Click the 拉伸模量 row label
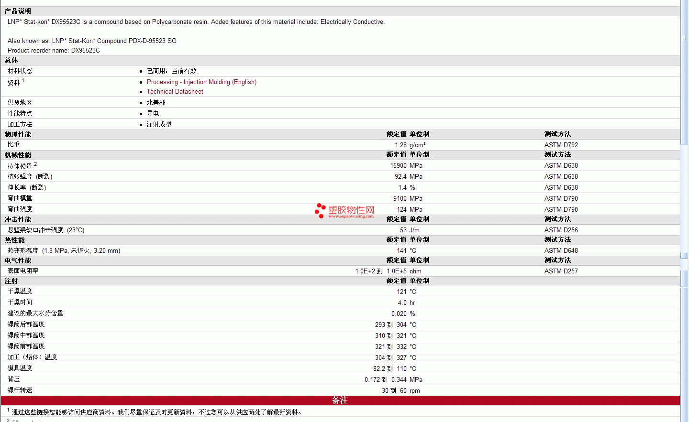This screenshot has height=422, width=689. 20,166
